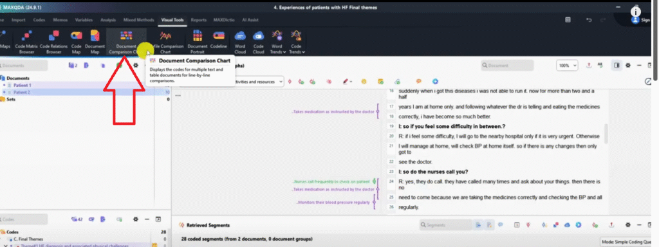Image resolution: width=659 pixels, height=247 pixels.
Task: Click the Document search field
Action: coord(507,66)
